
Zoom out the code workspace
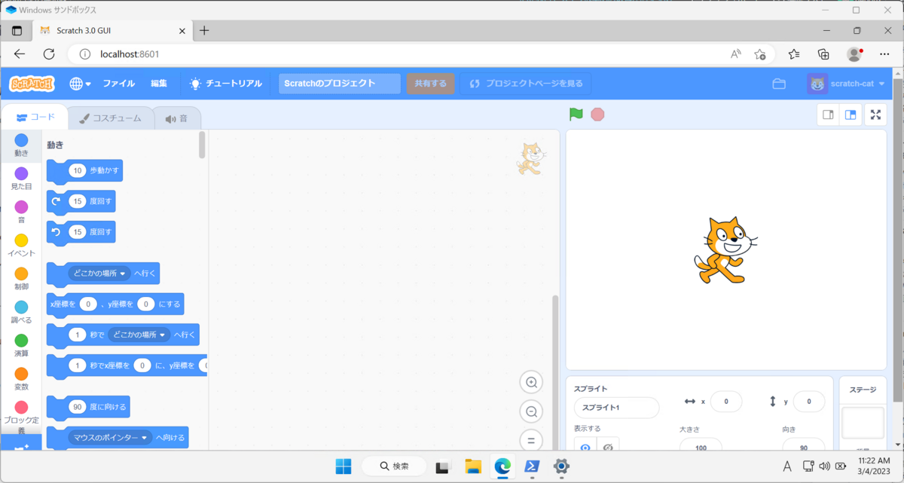531,411
